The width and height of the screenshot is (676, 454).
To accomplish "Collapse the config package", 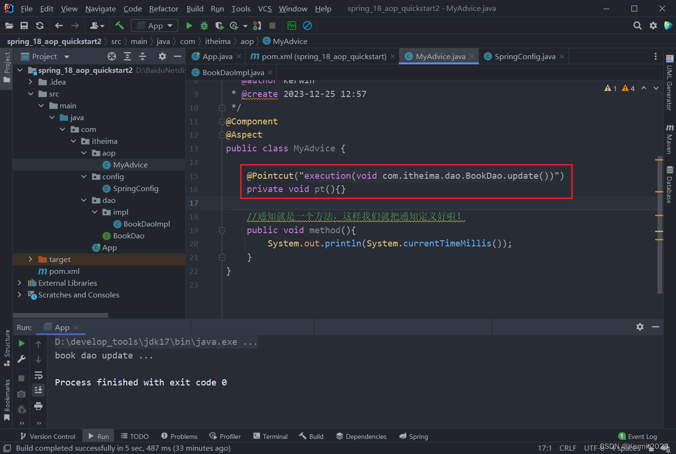I will [84, 176].
